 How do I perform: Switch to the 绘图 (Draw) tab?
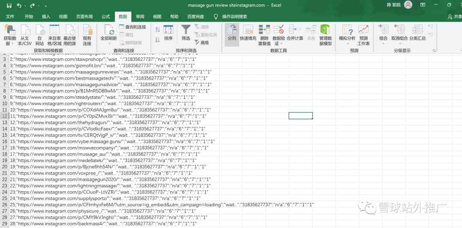(x=63, y=17)
